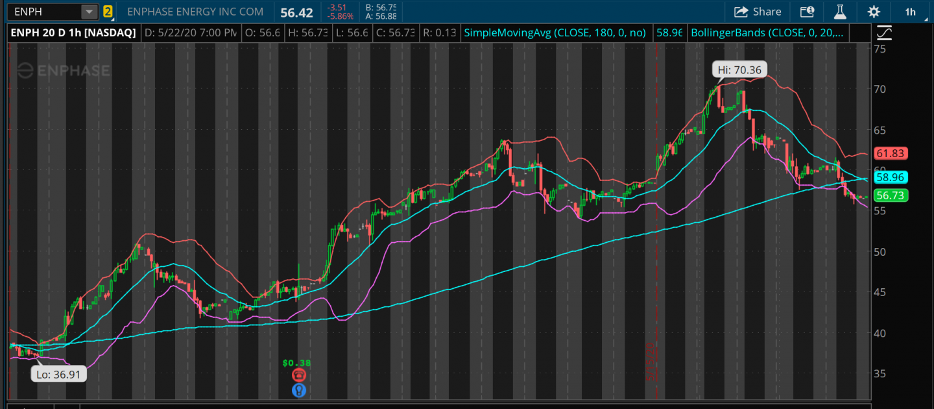Click the yellow link number 2 badge
The width and height of the screenshot is (934, 409).
[x=108, y=12]
